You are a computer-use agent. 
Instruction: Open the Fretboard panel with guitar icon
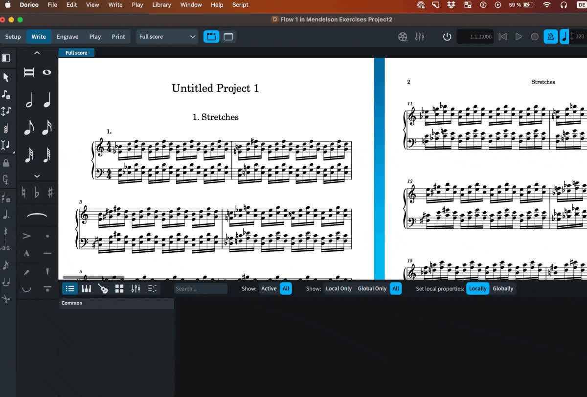[103, 289]
